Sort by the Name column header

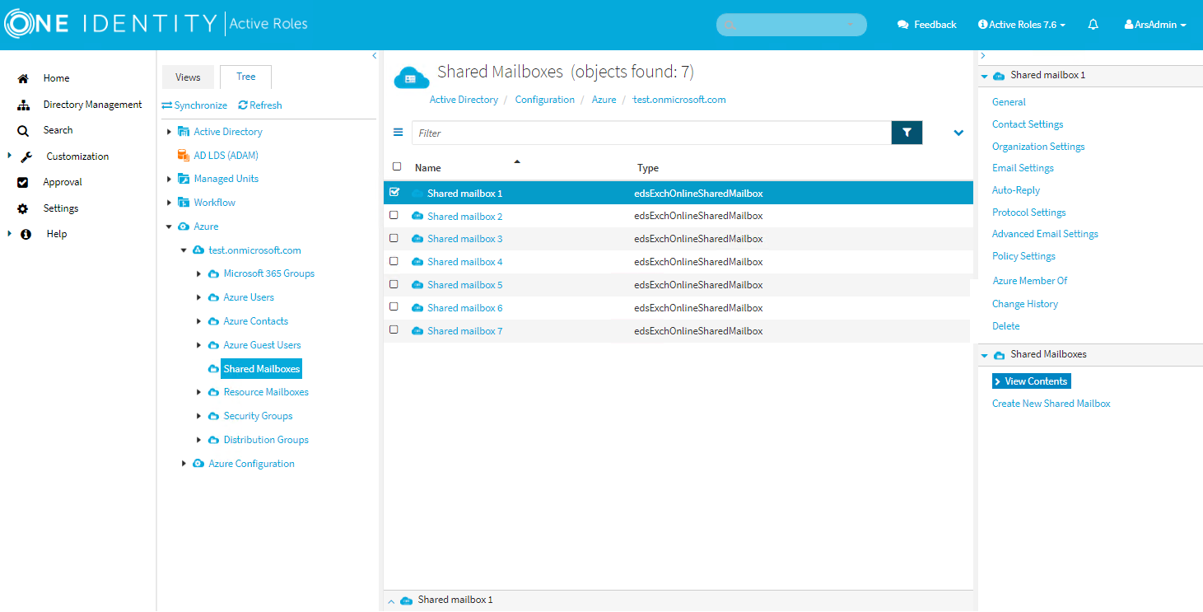428,168
